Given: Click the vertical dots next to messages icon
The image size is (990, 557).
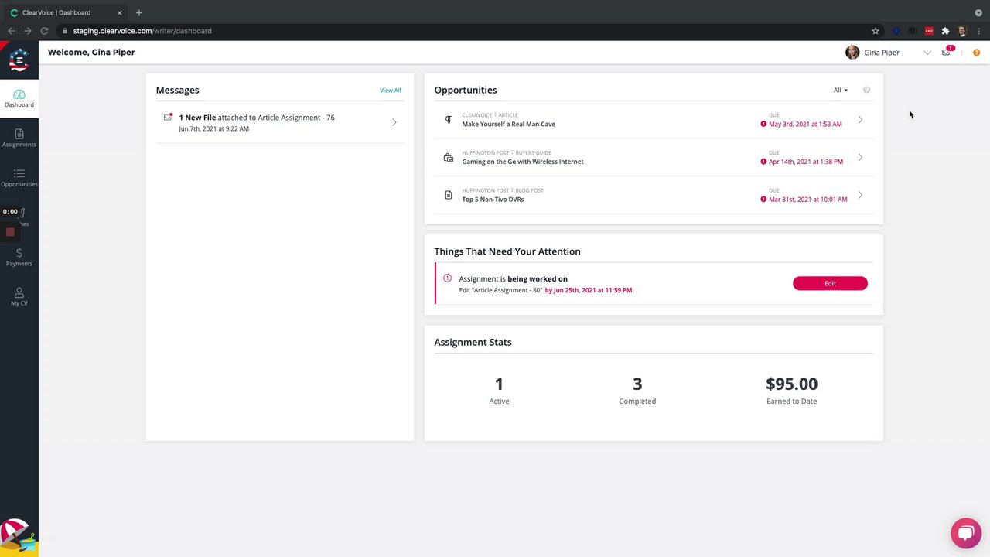Looking at the screenshot, I should [x=961, y=53].
